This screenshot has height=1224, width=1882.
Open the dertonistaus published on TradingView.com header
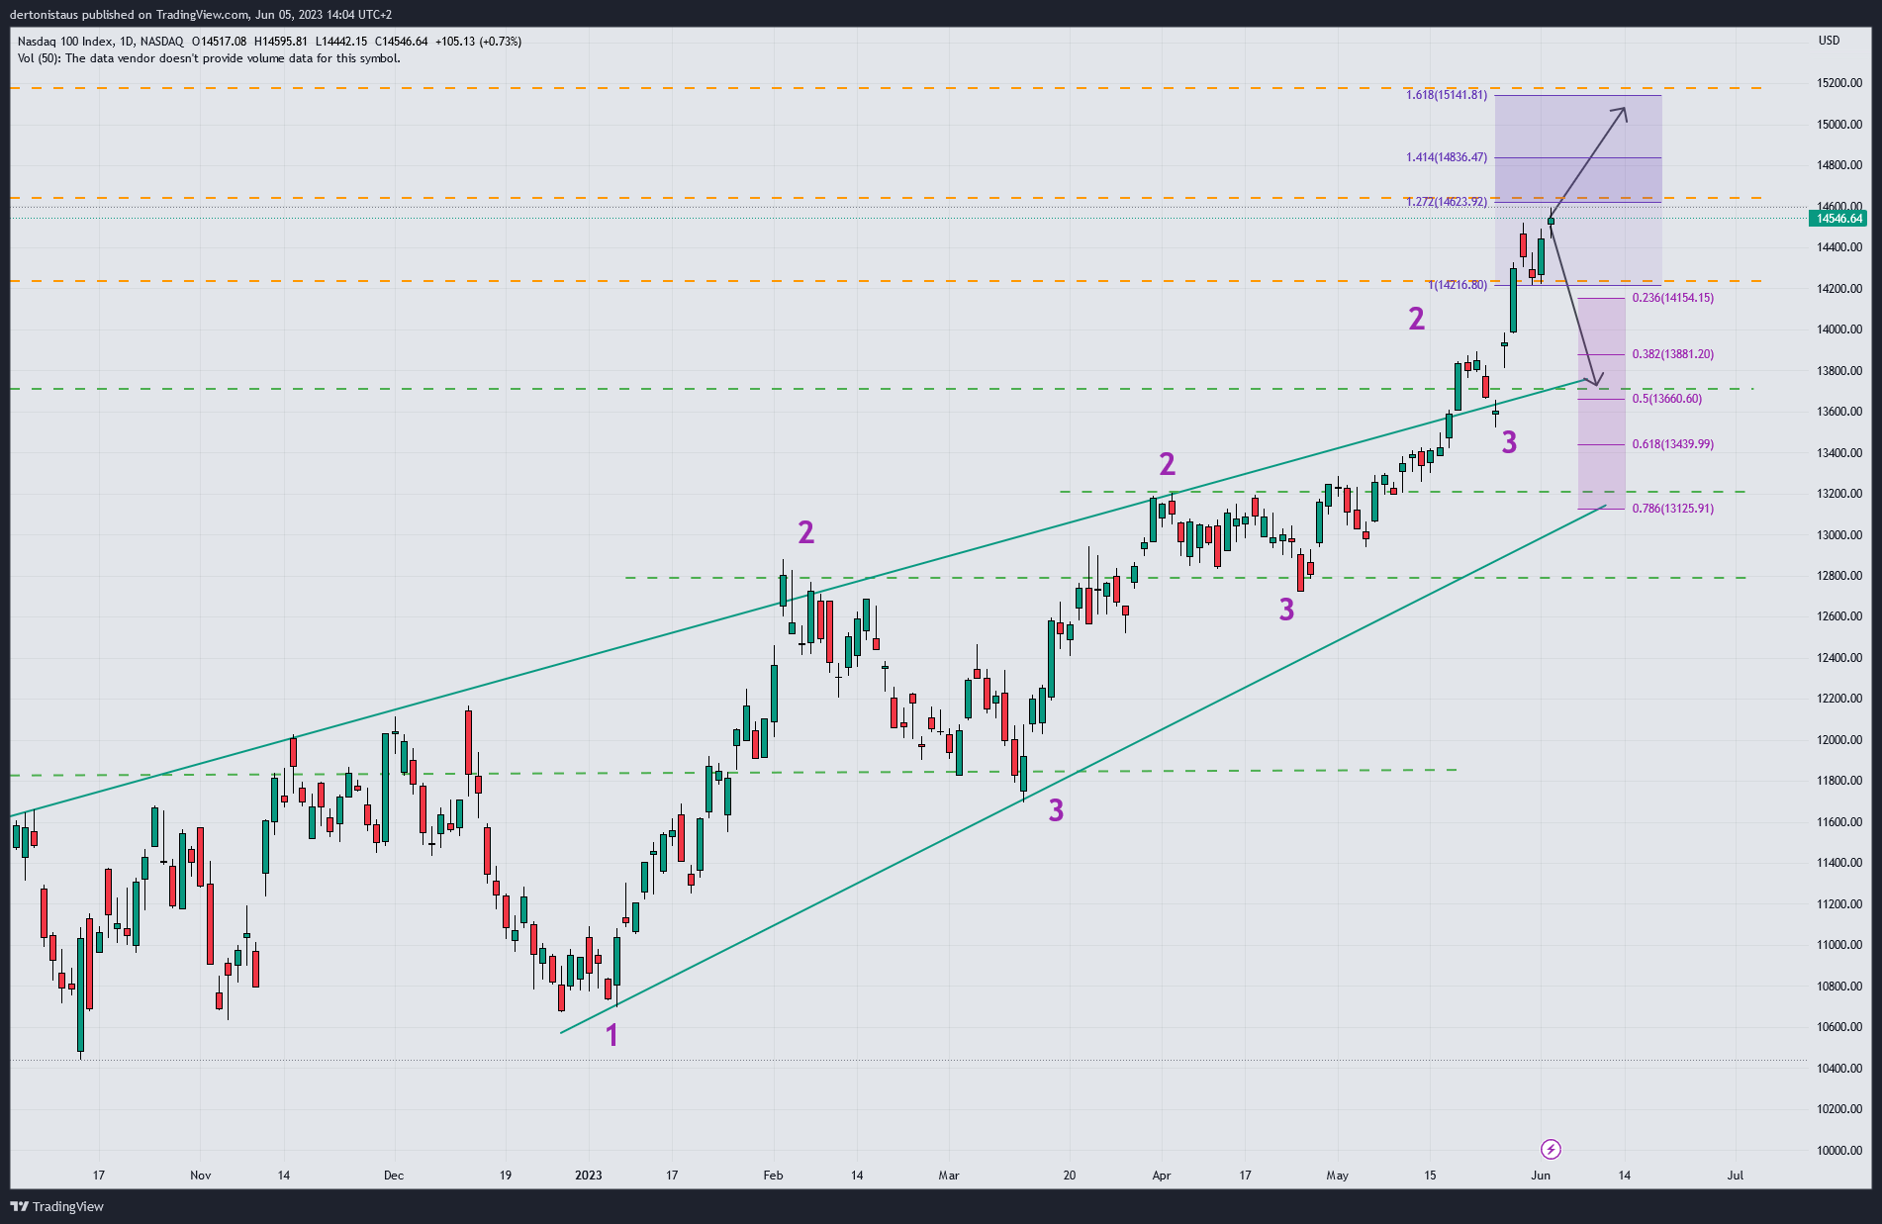204,15
